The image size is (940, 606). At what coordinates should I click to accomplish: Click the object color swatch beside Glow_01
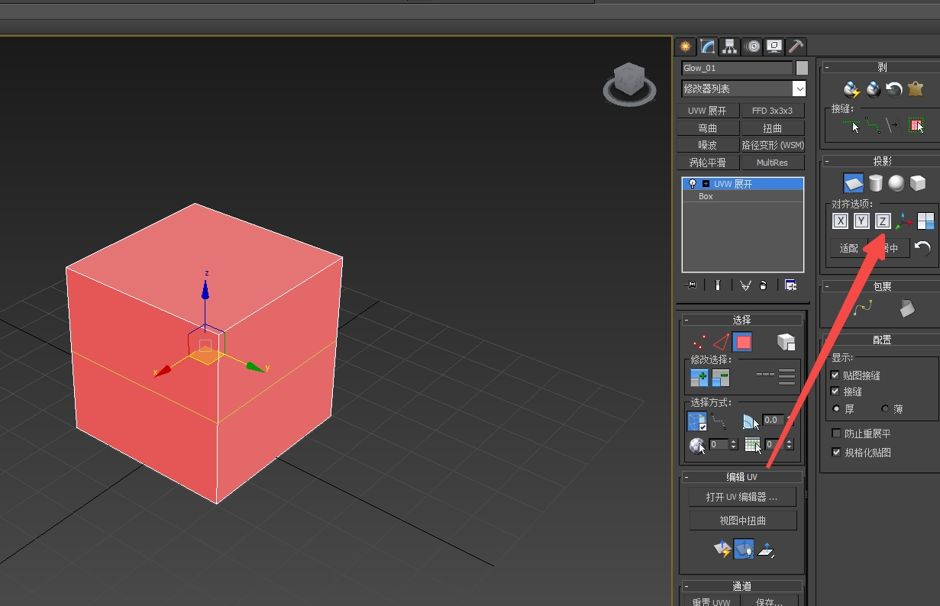[x=802, y=68]
